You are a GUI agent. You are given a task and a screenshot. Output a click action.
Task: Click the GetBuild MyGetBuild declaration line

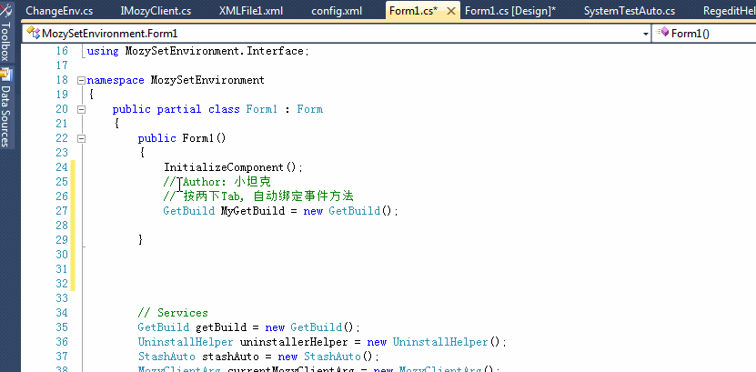coord(280,211)
